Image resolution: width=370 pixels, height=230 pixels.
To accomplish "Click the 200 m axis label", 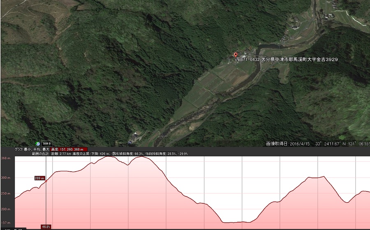I will pyautogui.click(x=6, y=209).
